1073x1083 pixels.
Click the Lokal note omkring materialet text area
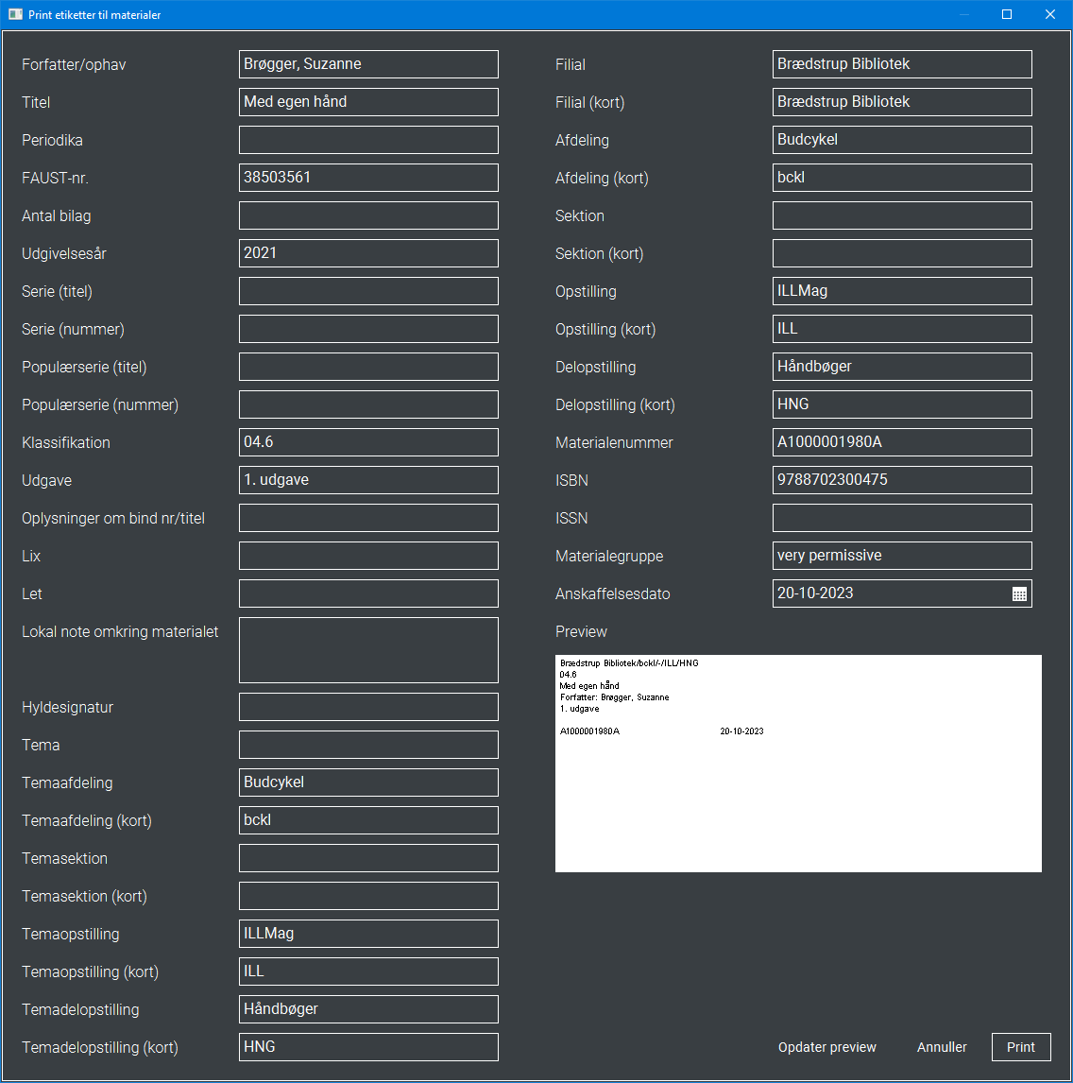pyautogui.click(x=368, y=649)
